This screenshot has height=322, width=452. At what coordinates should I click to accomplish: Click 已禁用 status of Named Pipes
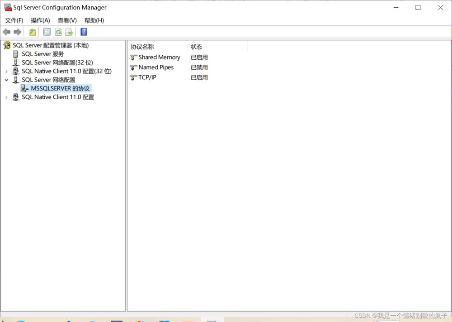pos(199,67)
